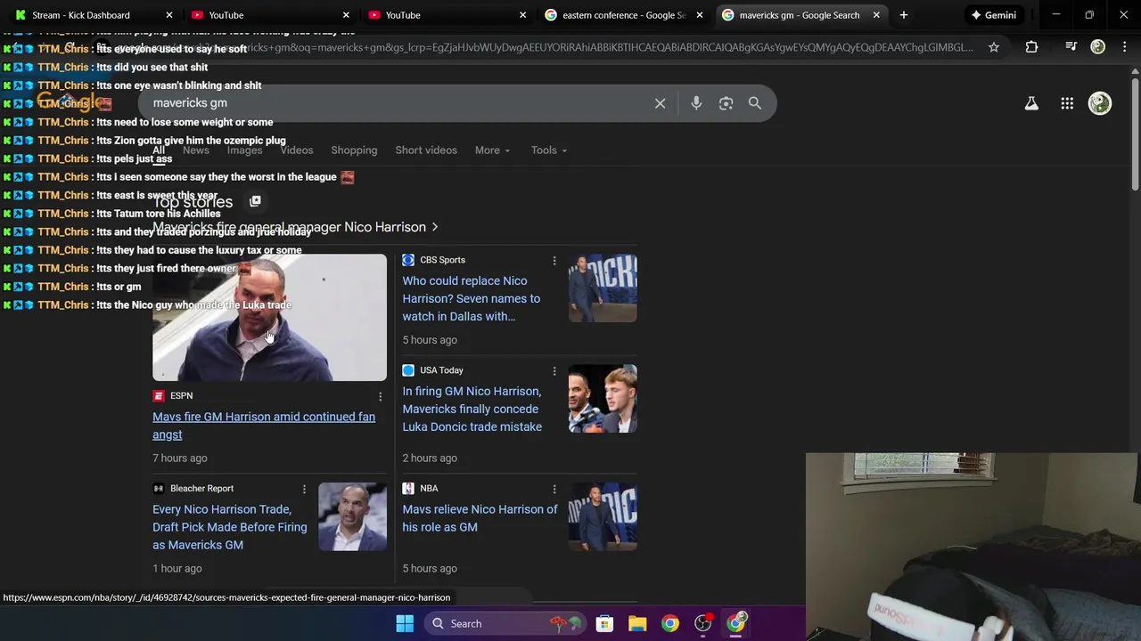1141x641 pixels.
Task: Close the Stream - Kick Dashboard tab
Action: coord(168,15)
